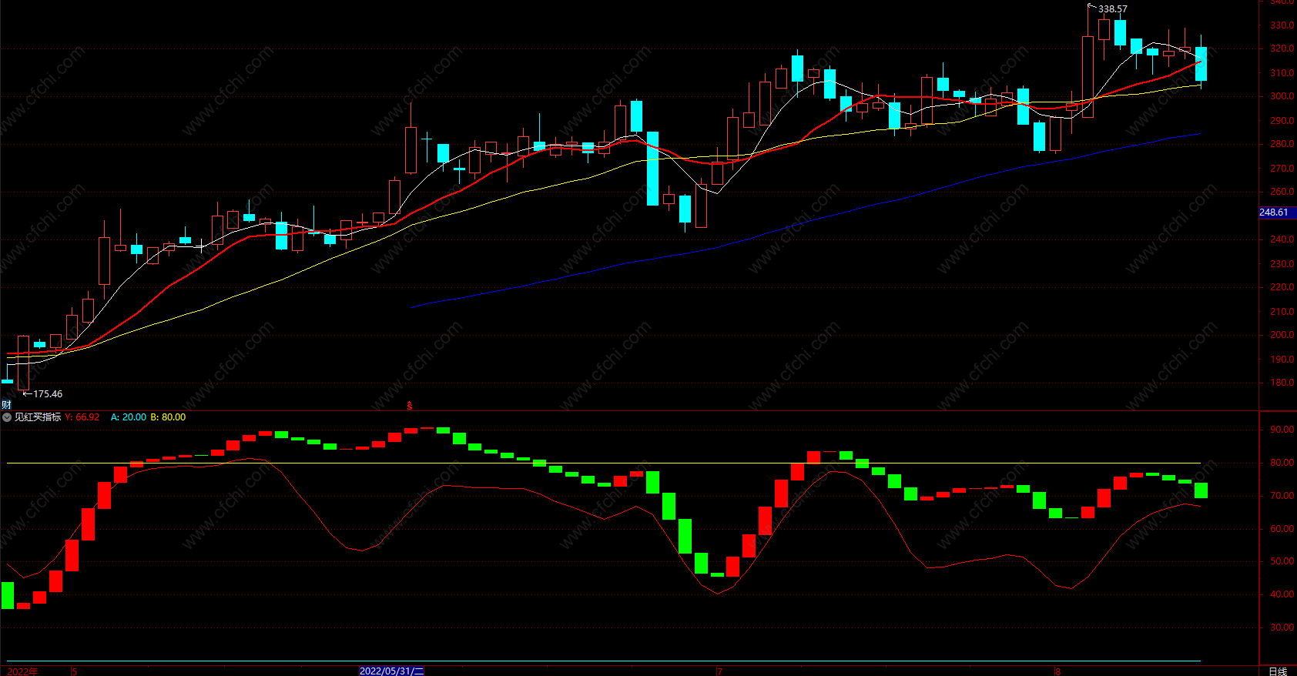The image size is (1297, 676).
Task: Click the 40.00 indicator axis label
Action: click(1282, 594)
